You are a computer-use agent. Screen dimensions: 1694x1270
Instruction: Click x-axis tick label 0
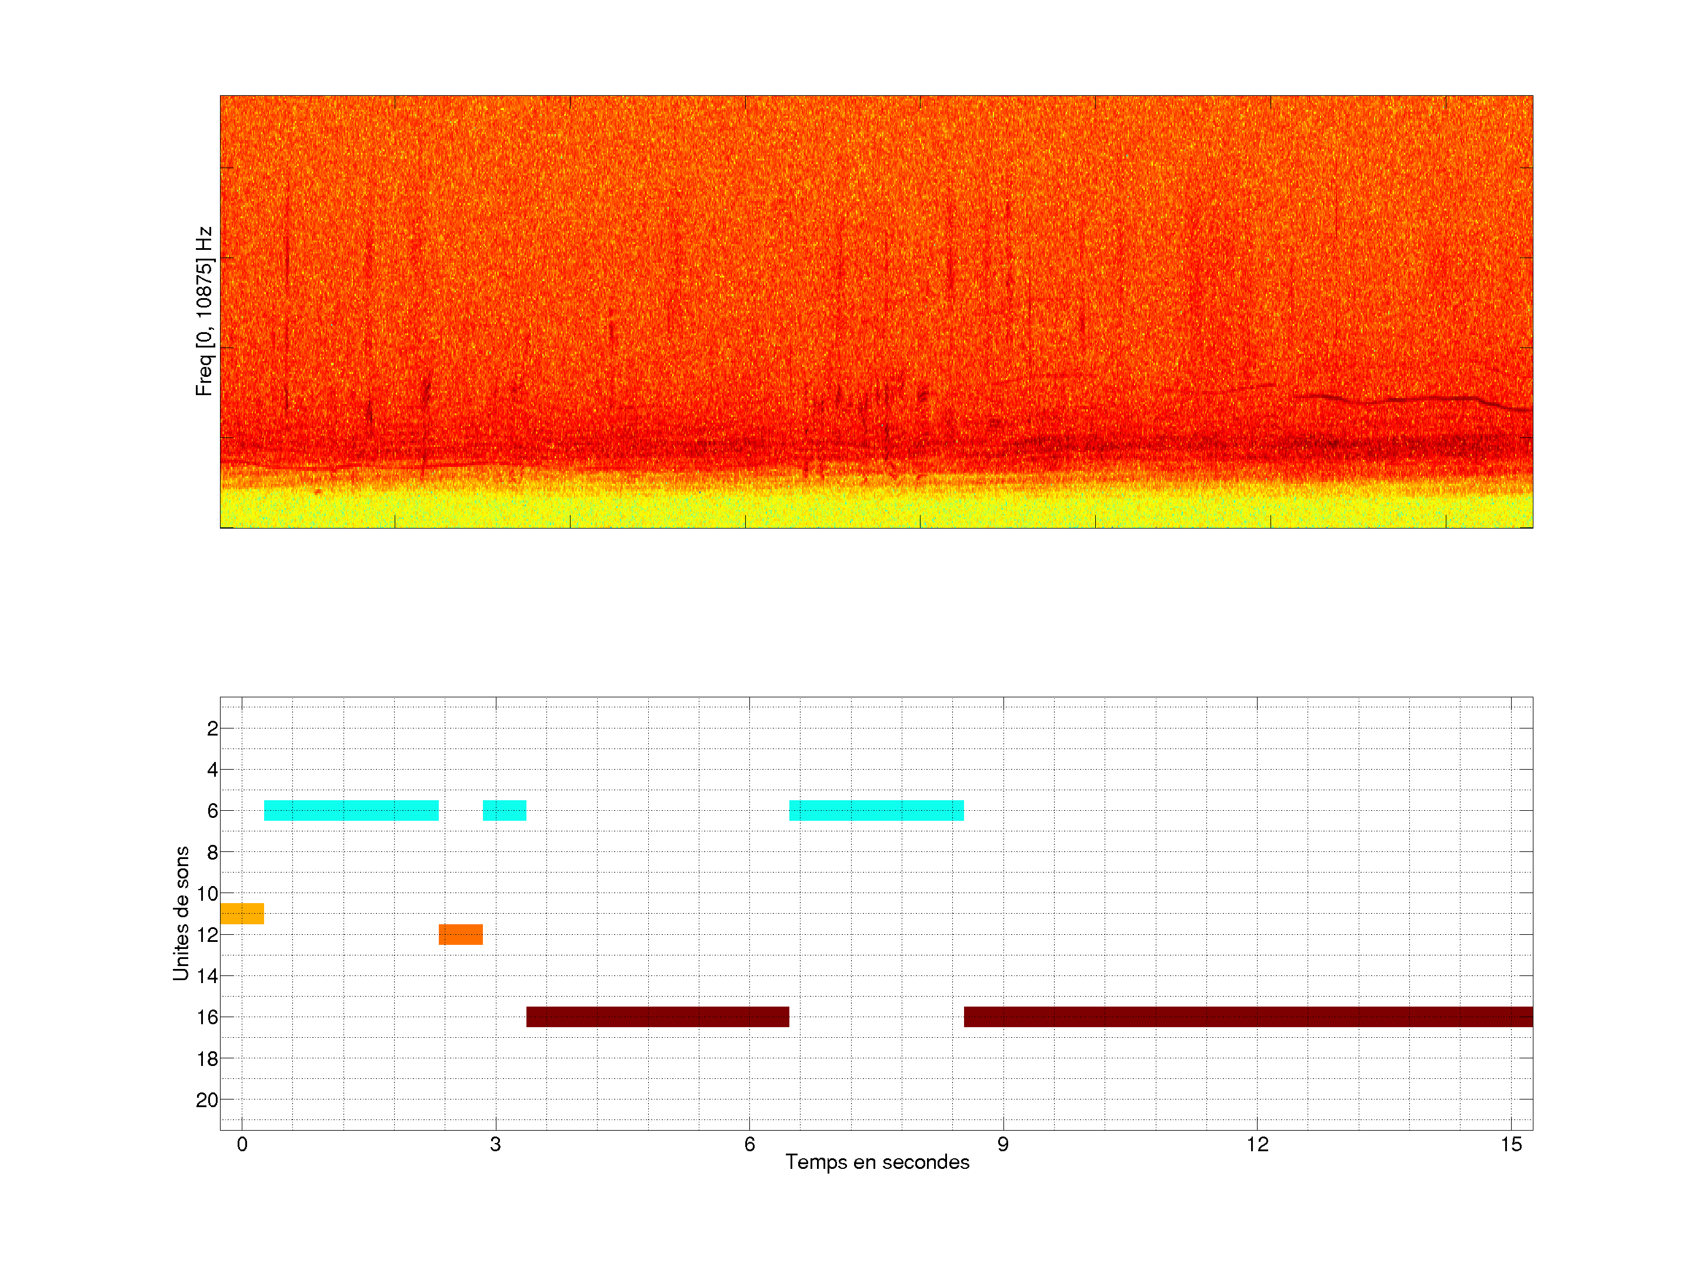(x=242, y=1144)
